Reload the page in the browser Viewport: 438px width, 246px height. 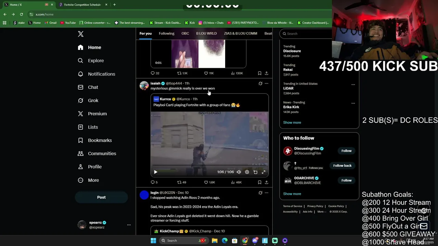[x=21, y=14]
